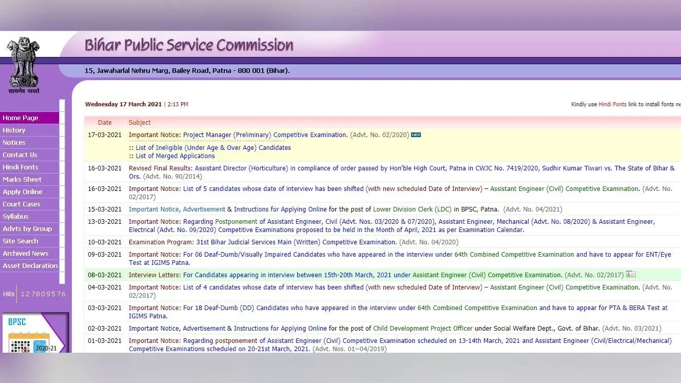This screenshot has width=681, height=383.
Task: Open Marks Sheet in the sidebar
Action: point(29,180)
